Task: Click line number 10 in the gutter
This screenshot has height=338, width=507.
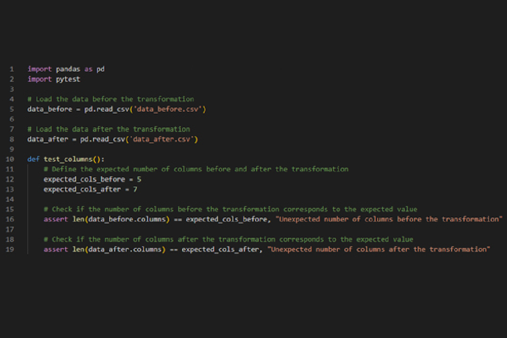Action: click(x=10, y=159)
